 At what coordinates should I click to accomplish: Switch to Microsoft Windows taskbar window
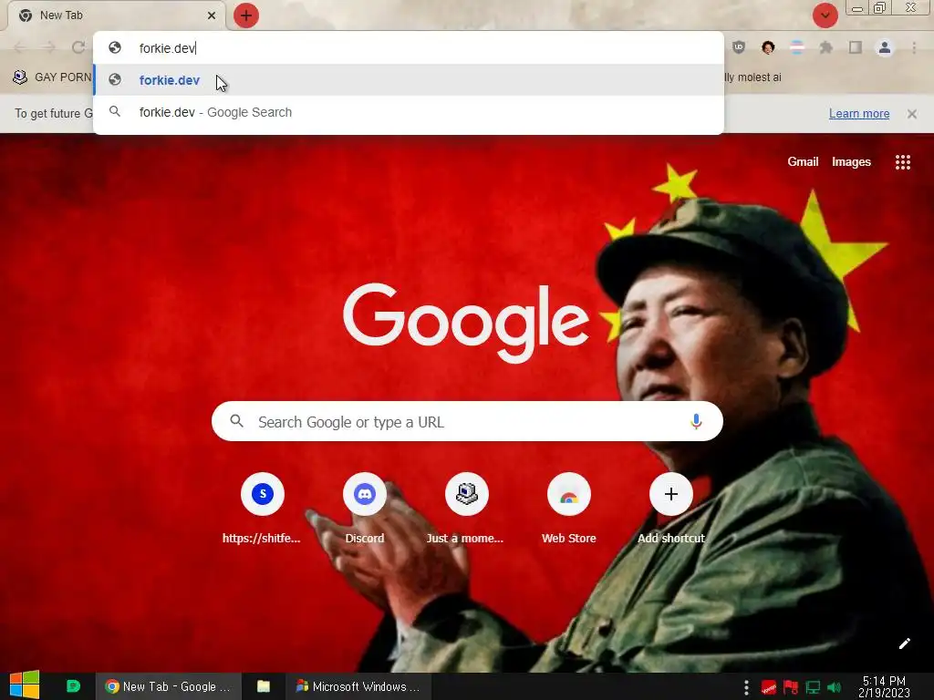[358, 686]
